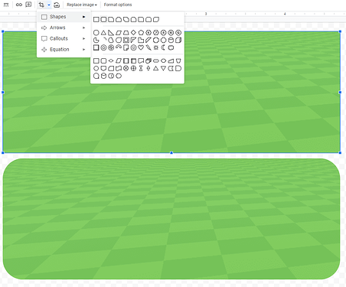Open the Arrows submenu
The width and height of the screenshot is (346, 287).
[x=64, y=28]
